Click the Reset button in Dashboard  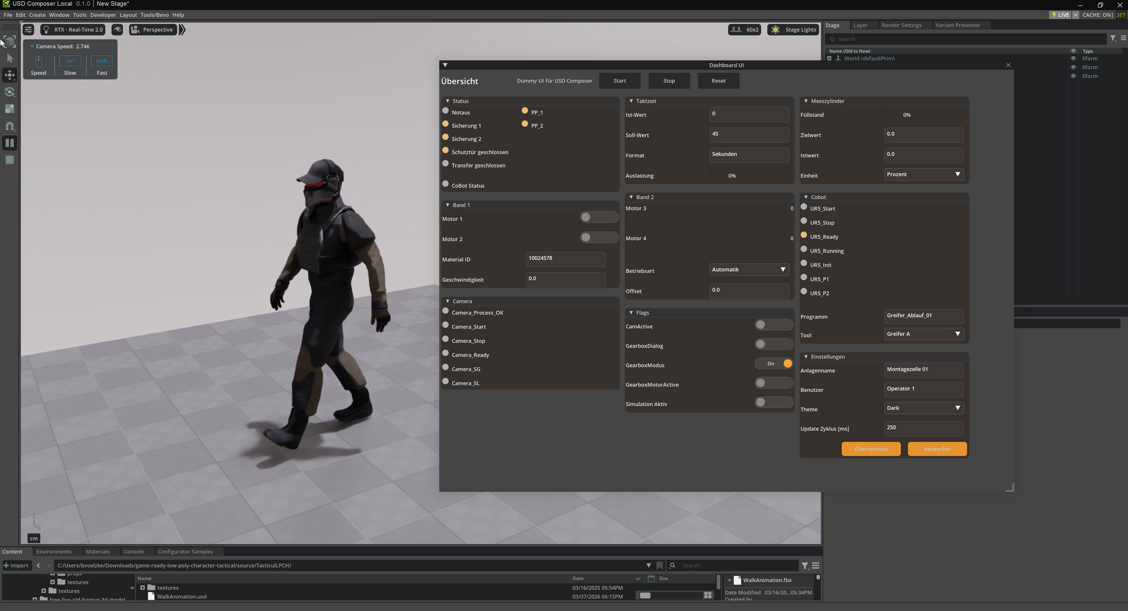tap(719, 81)
